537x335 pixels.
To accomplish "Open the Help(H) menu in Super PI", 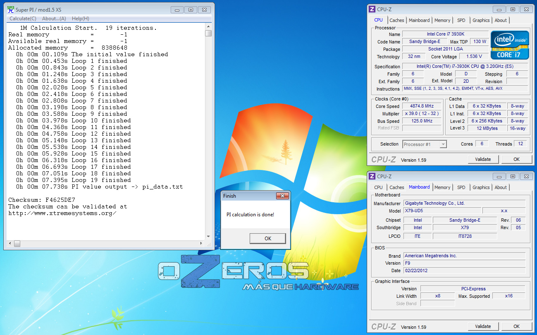I will coord(80,19).
